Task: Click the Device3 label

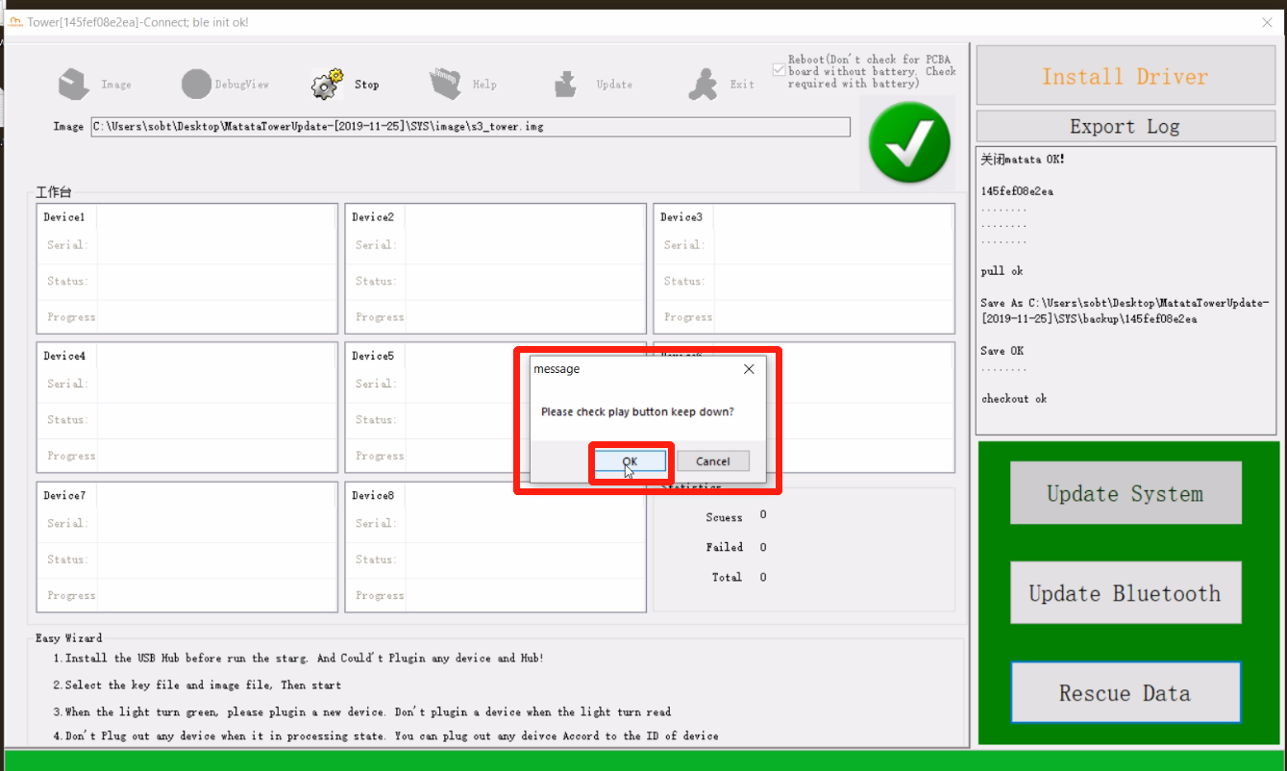Action: click(x=681, y=217)
